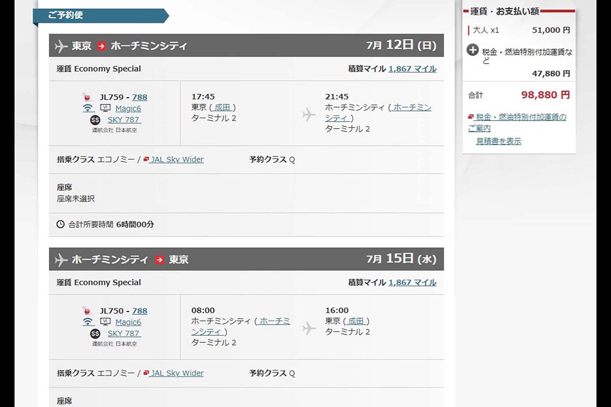
Task: Click 運賃 Economy Special on July 12 flight
Action: pos(99,69)
